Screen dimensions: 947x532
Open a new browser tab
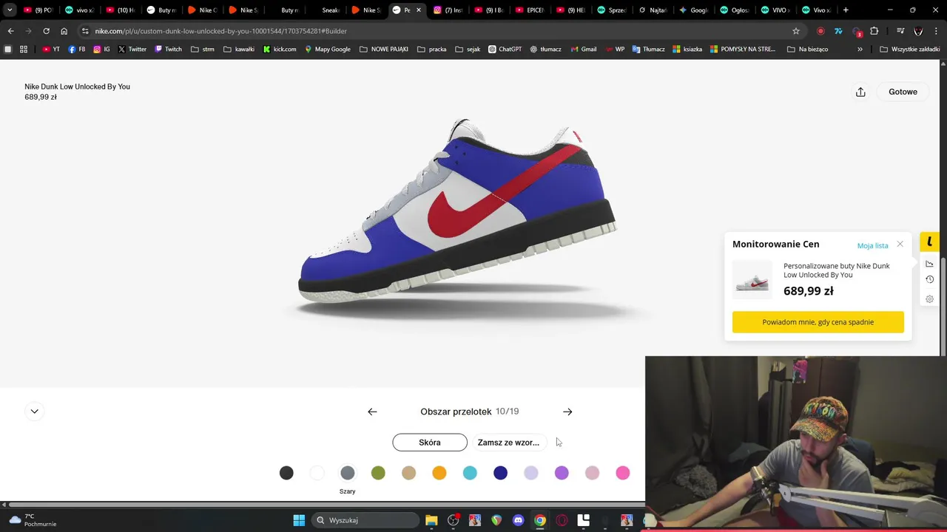[846, 10]
